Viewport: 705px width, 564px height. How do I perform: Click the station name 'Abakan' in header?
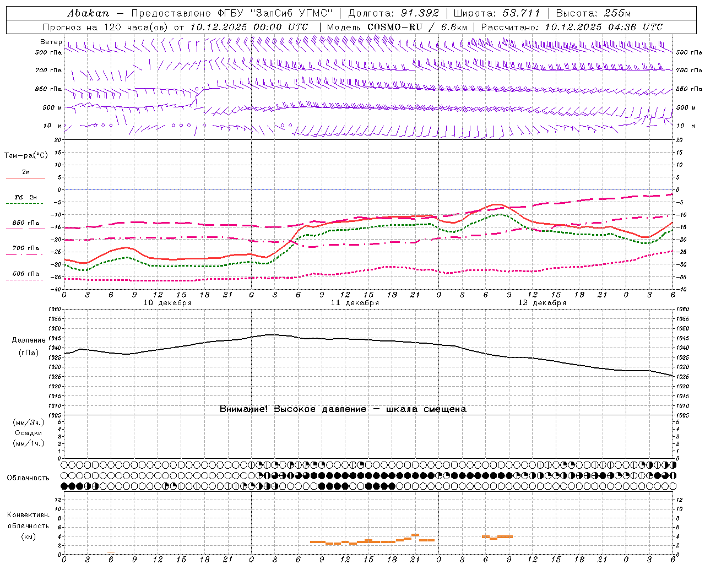88,13
